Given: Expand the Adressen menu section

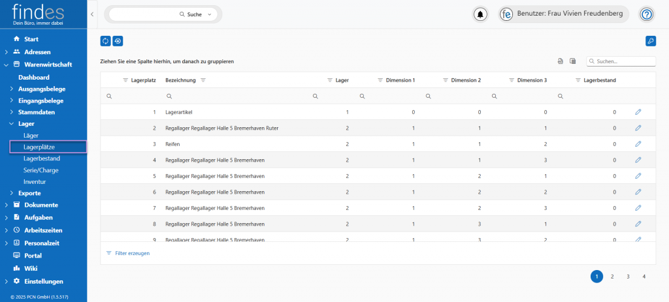Looking at the screenshot, I should pyautogui.click(x=7, y=52).
